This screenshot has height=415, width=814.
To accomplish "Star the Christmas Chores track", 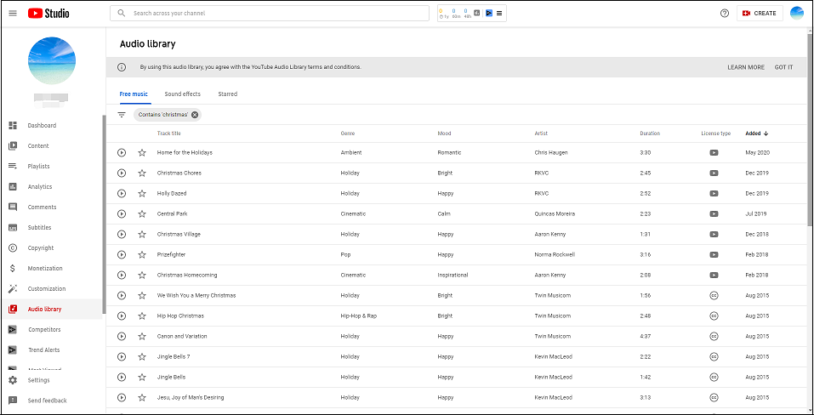I will [142, 173].
